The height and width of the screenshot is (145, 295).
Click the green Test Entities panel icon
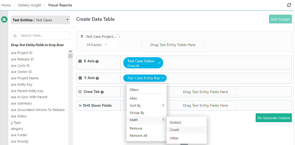point(4,19)
